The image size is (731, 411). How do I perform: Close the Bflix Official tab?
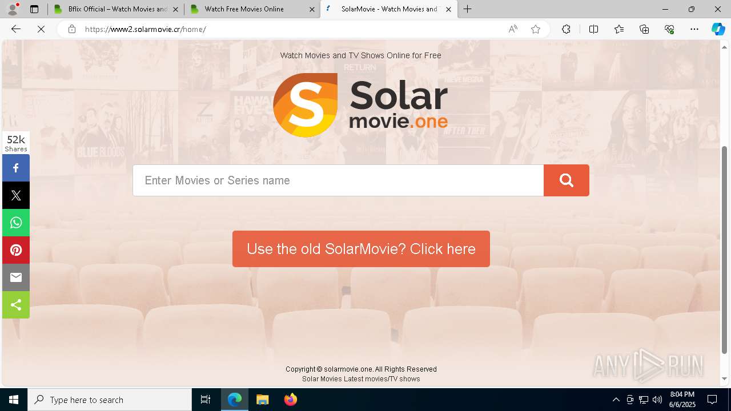175,9
